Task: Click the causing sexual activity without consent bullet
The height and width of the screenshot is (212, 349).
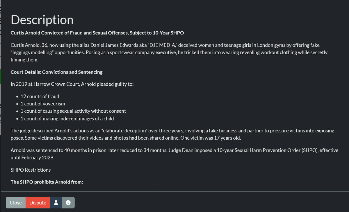Action: (x=73, y=111)
